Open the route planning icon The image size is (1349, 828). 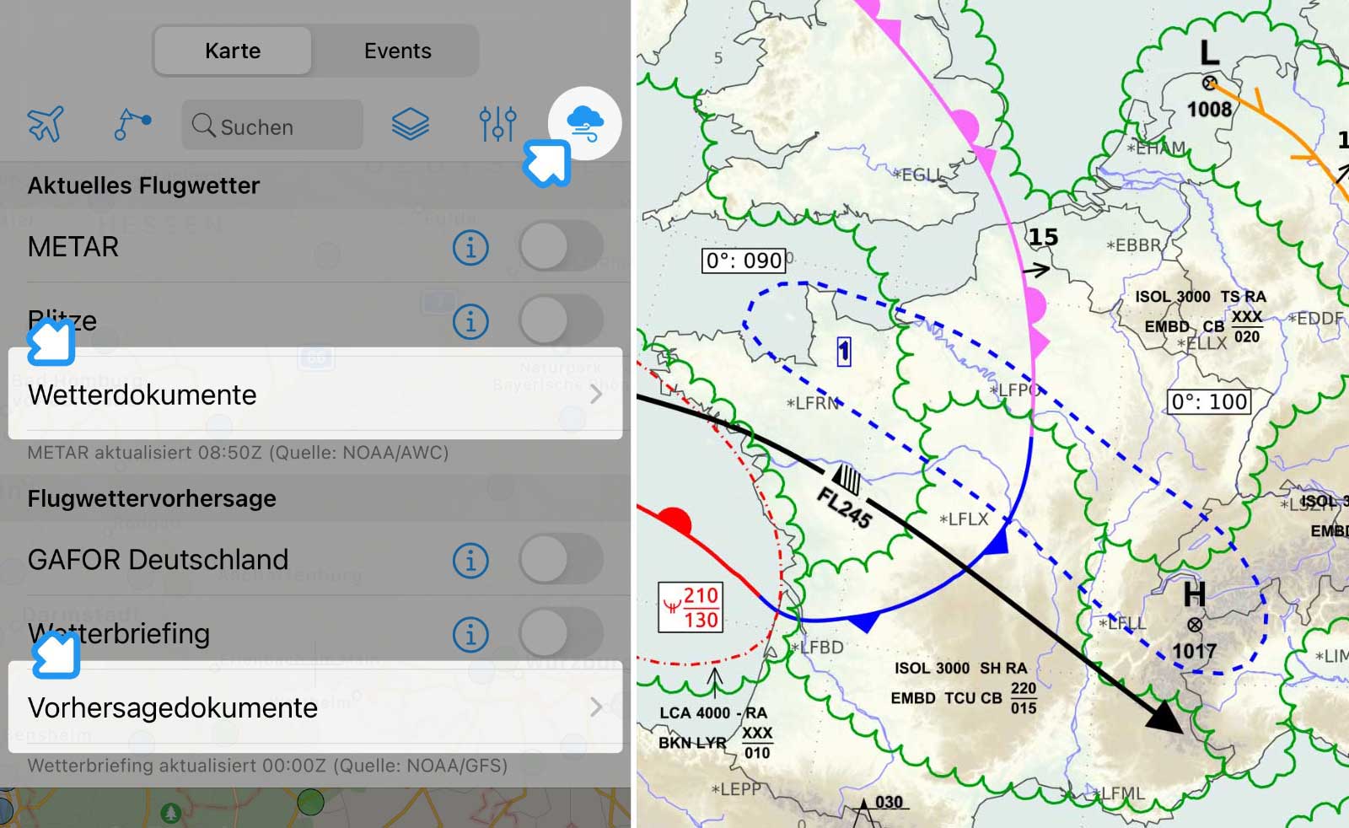pos(131,123)
